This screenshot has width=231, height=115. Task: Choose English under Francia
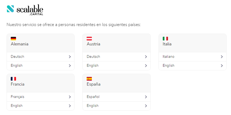pyautogui.click(x=17, y=106)
